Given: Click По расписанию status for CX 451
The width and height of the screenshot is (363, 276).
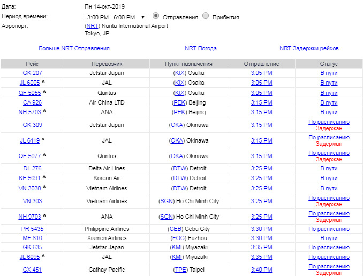Looking at the screenshot, I should pyautogui.click(x=329, y=266).
